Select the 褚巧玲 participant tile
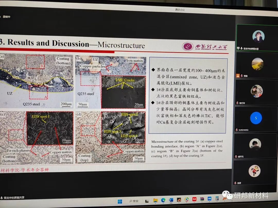 256,92
